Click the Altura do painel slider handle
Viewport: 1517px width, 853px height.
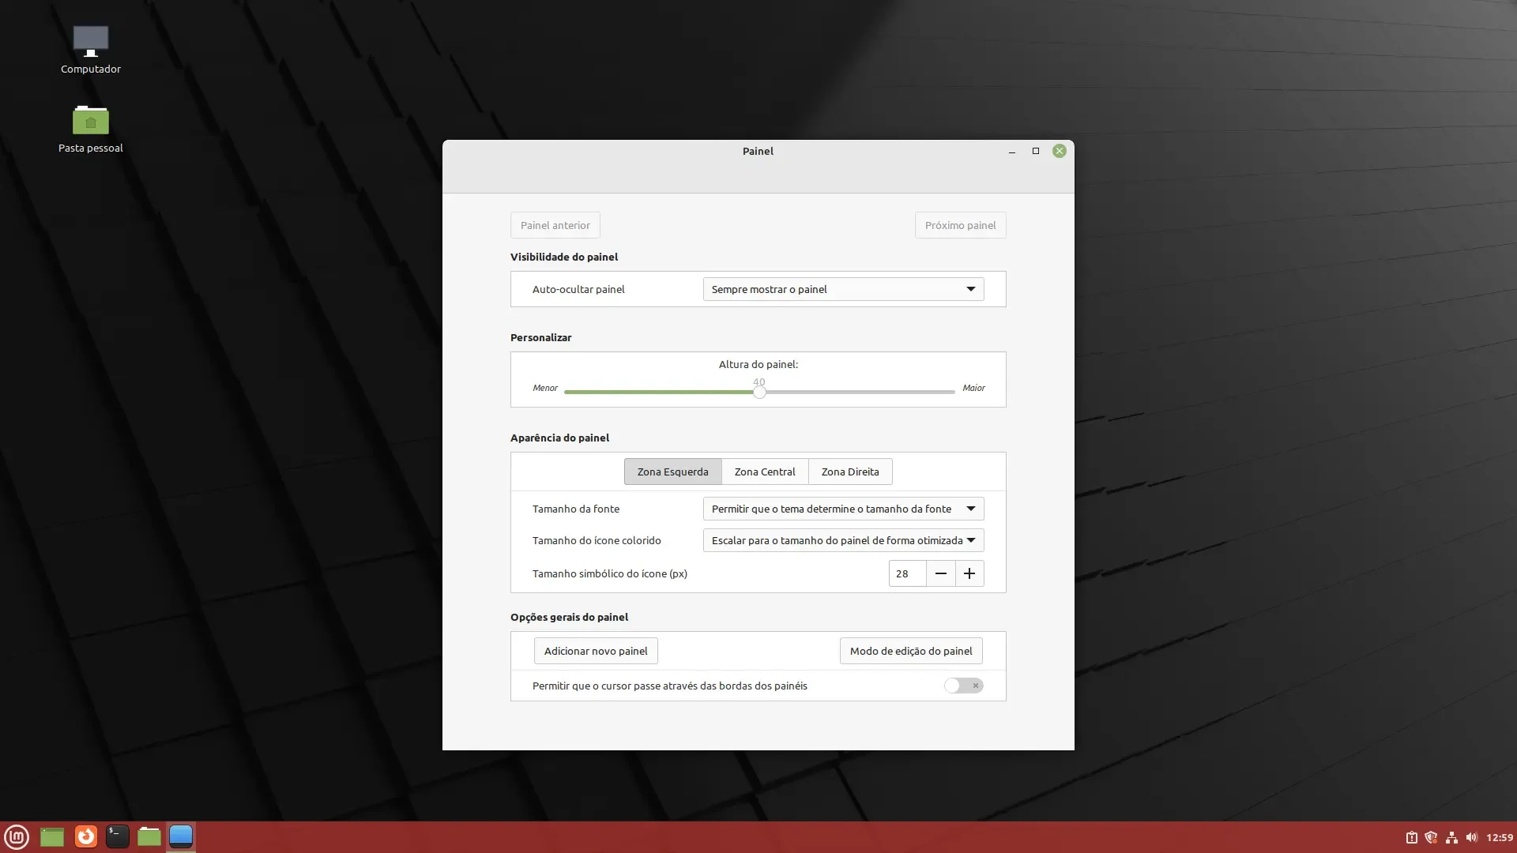click(759, 392)
